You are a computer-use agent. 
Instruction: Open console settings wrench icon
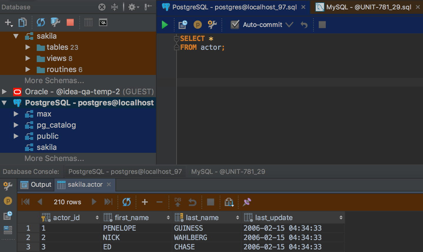tap(212, 25)
